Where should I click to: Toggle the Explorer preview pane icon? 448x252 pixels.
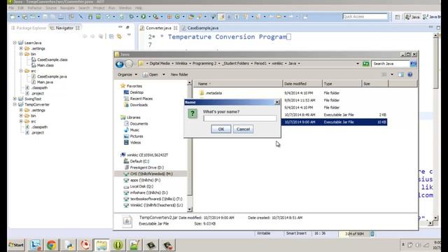pyautogui.click(x=401, y=75)
